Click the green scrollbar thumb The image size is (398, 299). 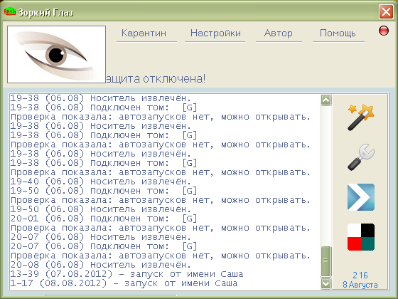[326, 261]
